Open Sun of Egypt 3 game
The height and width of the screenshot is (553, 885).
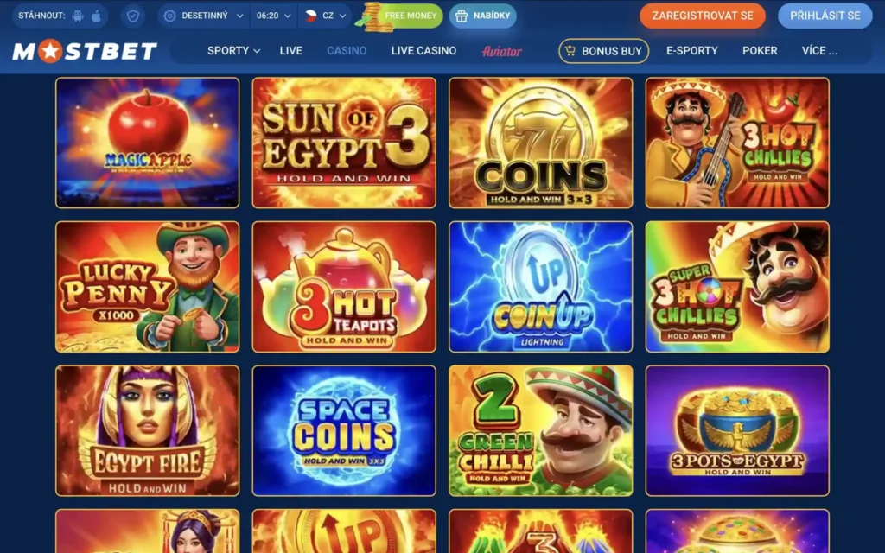344,143
